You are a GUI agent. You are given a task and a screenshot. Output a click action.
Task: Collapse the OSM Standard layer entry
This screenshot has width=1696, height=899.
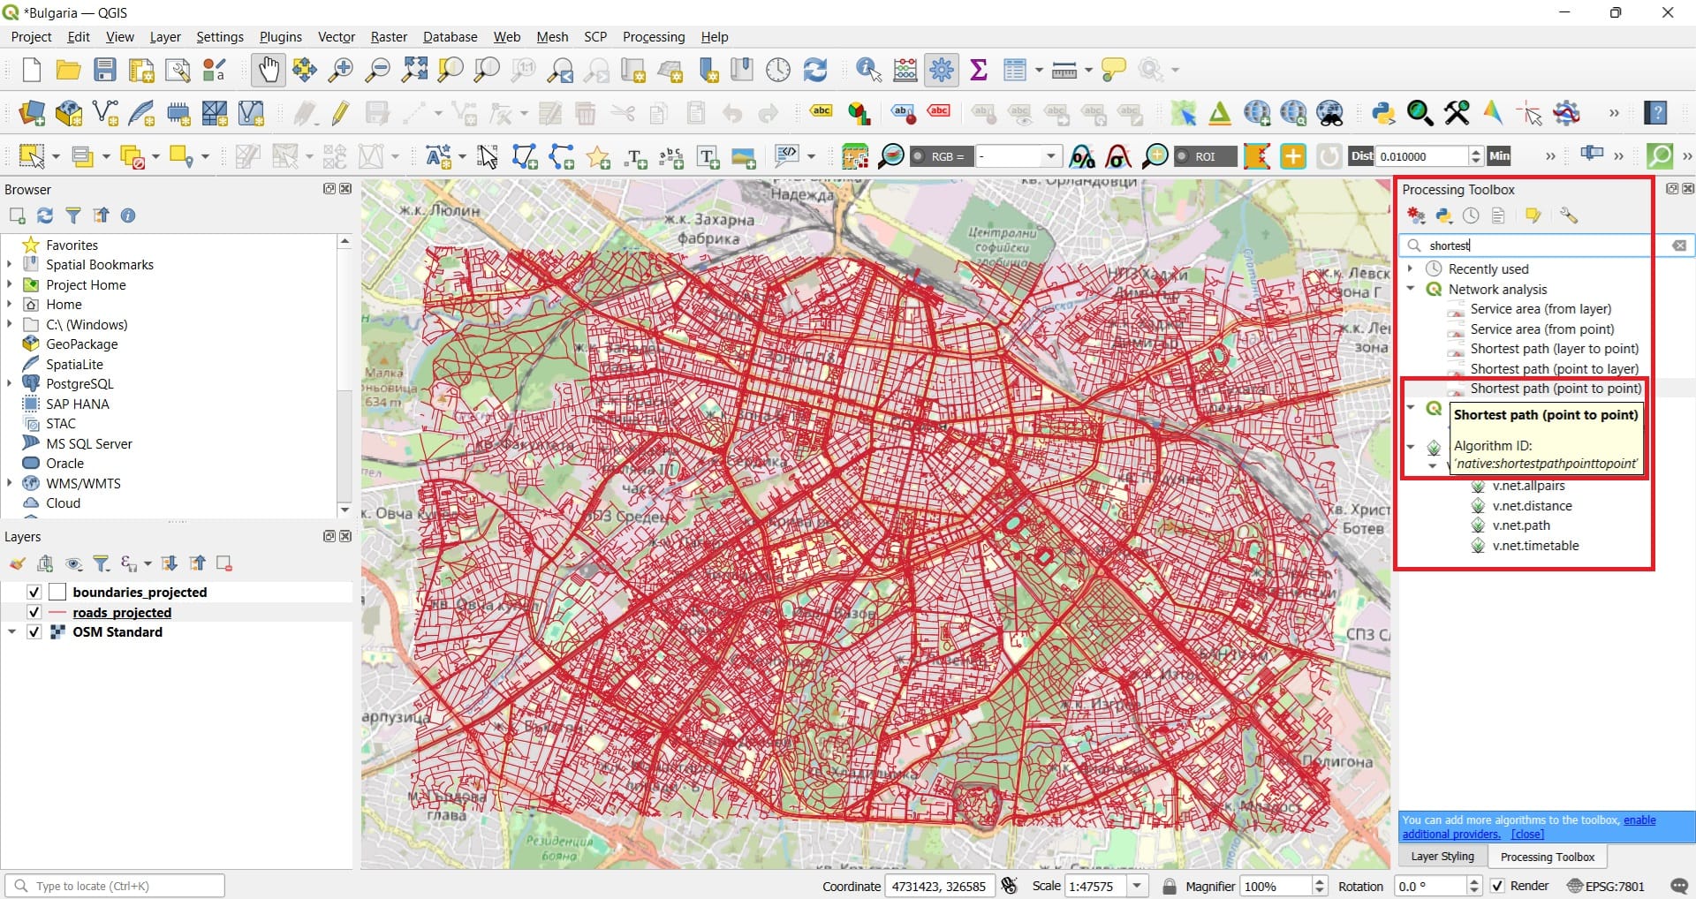(x=11, y=632)
